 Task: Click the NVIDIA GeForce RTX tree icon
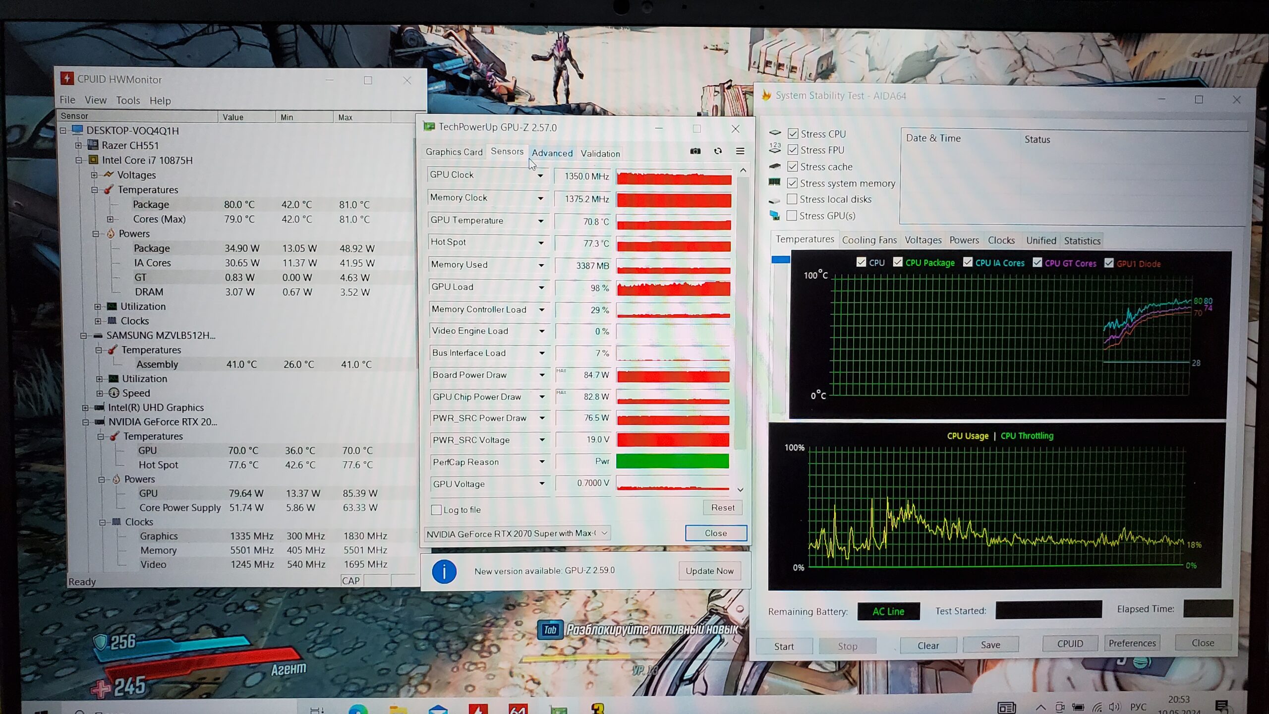[x=100, y=422]
